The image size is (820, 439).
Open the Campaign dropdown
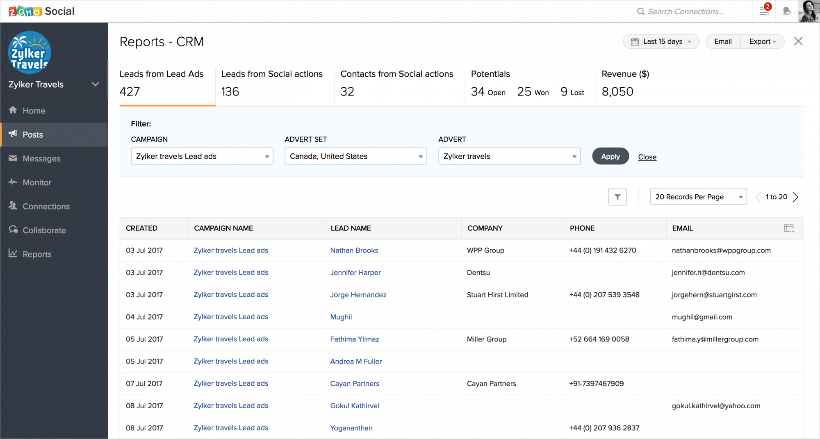(202, 156)
